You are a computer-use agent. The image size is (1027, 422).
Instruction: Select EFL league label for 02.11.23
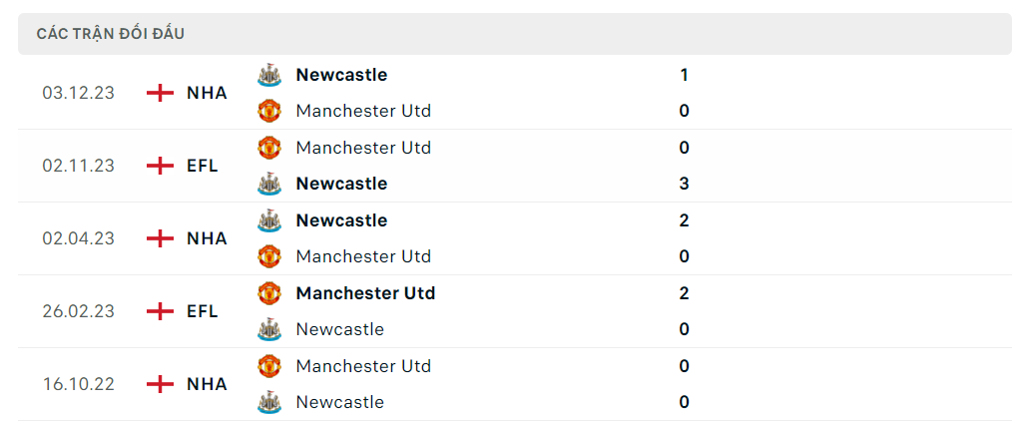point(202,166)
